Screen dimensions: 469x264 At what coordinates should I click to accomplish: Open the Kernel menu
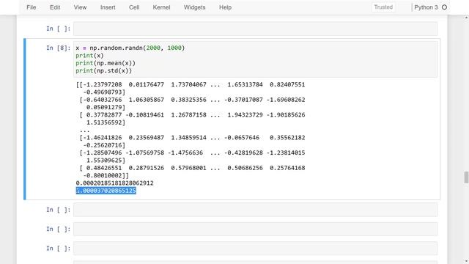(x=161, y=7)
